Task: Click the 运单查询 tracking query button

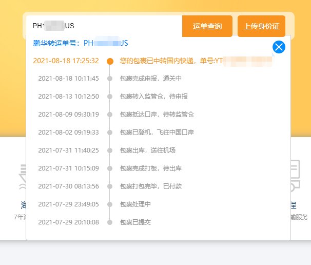Action: pyautogui.click(x=207, y=26)
